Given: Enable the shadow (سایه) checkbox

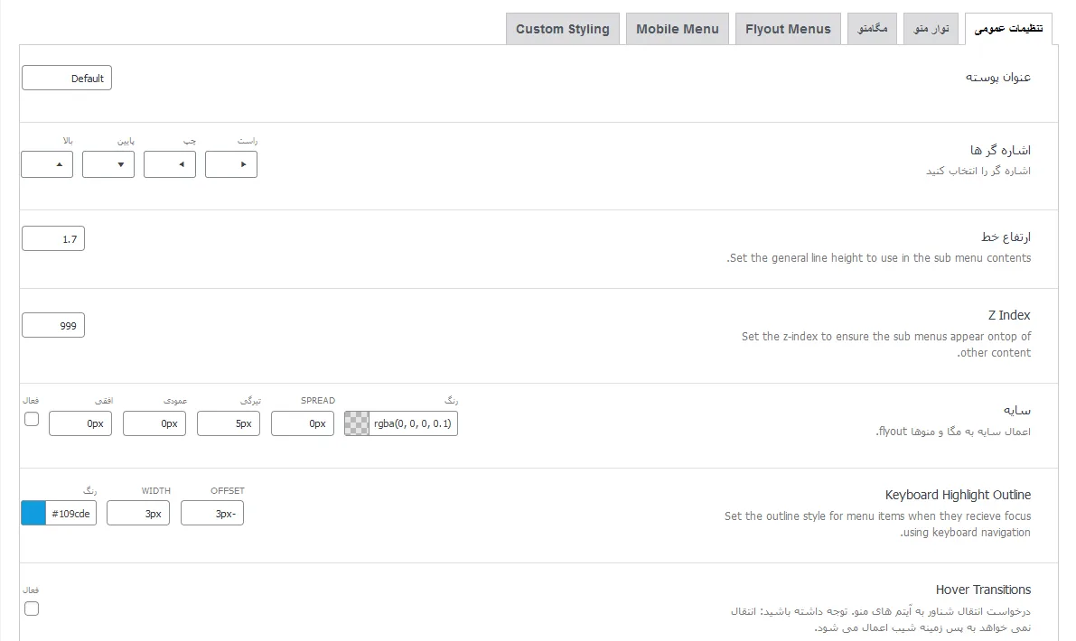Looking at the screenshot, I should click(32, 419).
